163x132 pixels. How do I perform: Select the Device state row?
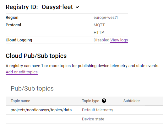[x=84, y=119]
